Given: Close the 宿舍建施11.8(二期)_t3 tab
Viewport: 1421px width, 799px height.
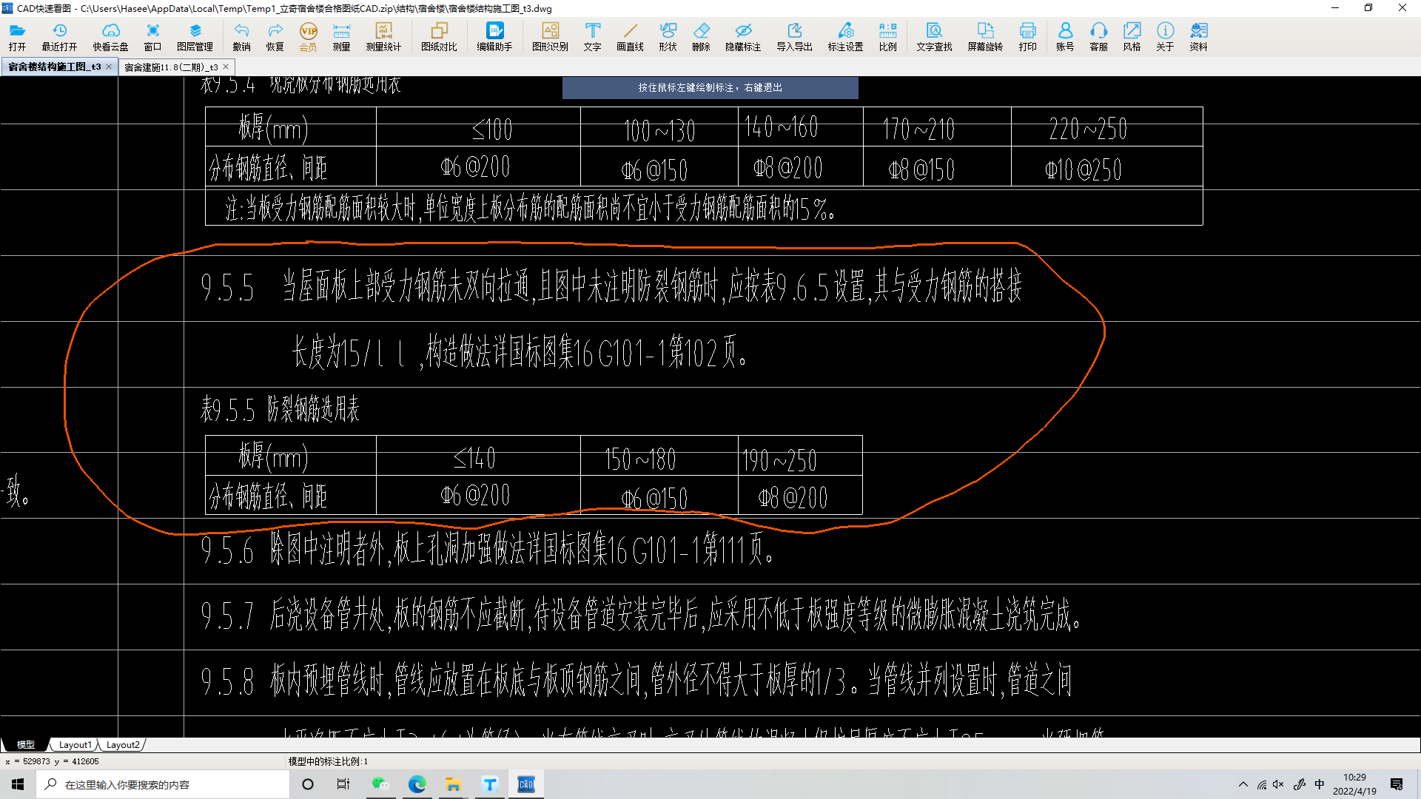Looking at the screenshot, I should tap(226, 67).
